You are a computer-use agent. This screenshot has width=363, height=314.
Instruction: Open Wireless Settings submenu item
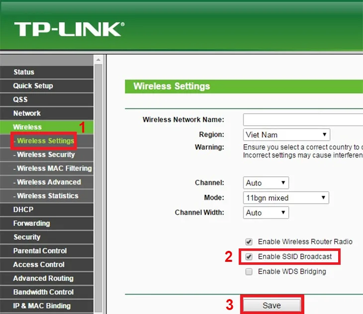click(46, 141)
